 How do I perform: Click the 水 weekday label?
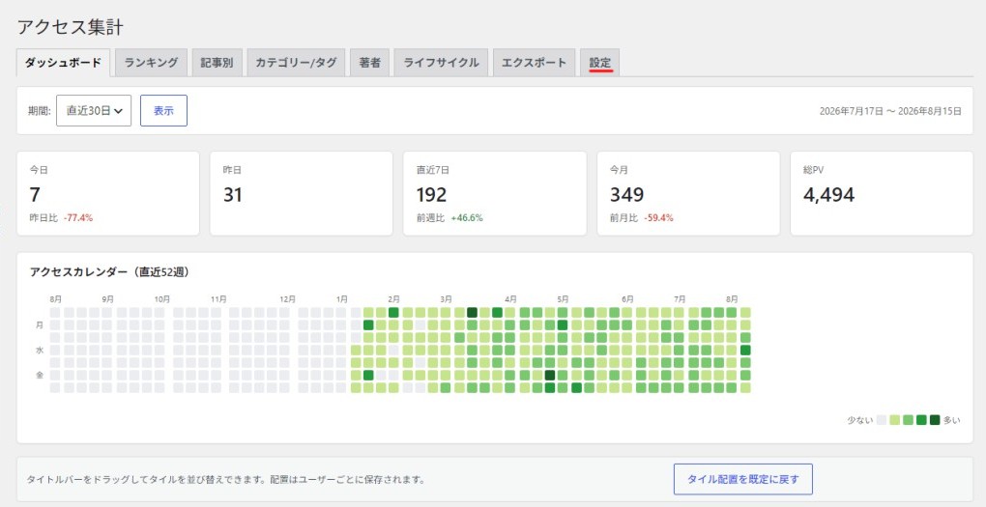pos(40,350)
